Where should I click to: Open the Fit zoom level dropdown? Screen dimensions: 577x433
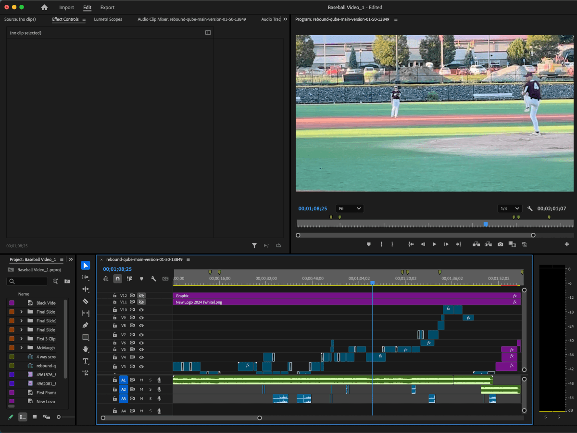tap(350, 208)
